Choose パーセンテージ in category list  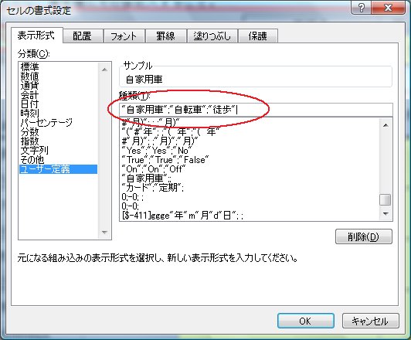(58, 122)
